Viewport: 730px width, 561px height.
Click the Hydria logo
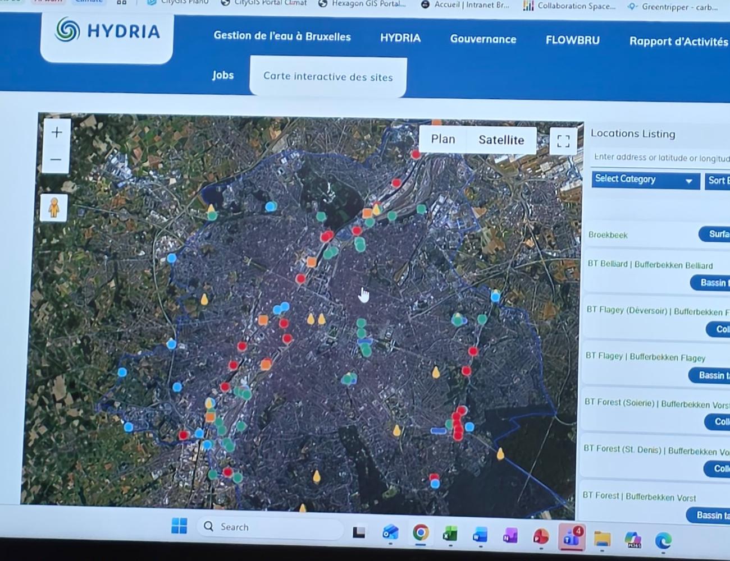tap(107, 30)
